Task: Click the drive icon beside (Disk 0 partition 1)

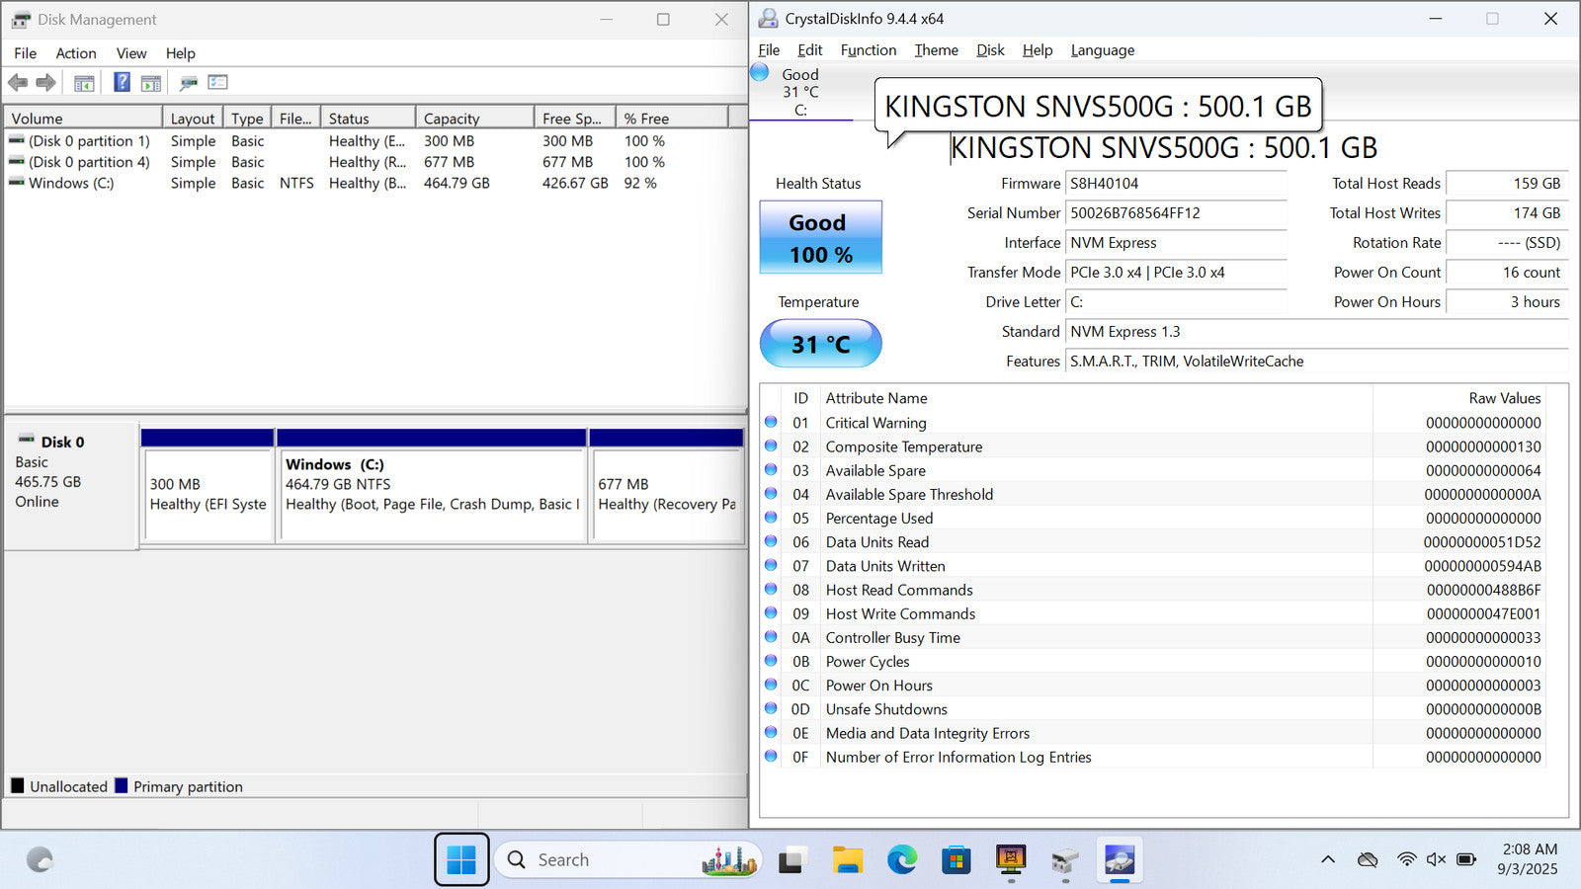Action: click(x=17, y=141)
